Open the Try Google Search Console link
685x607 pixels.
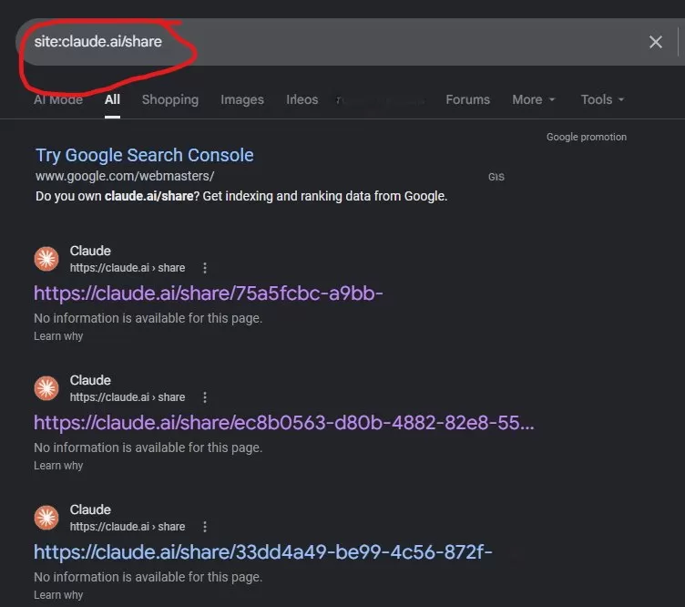tap(145, 155)
